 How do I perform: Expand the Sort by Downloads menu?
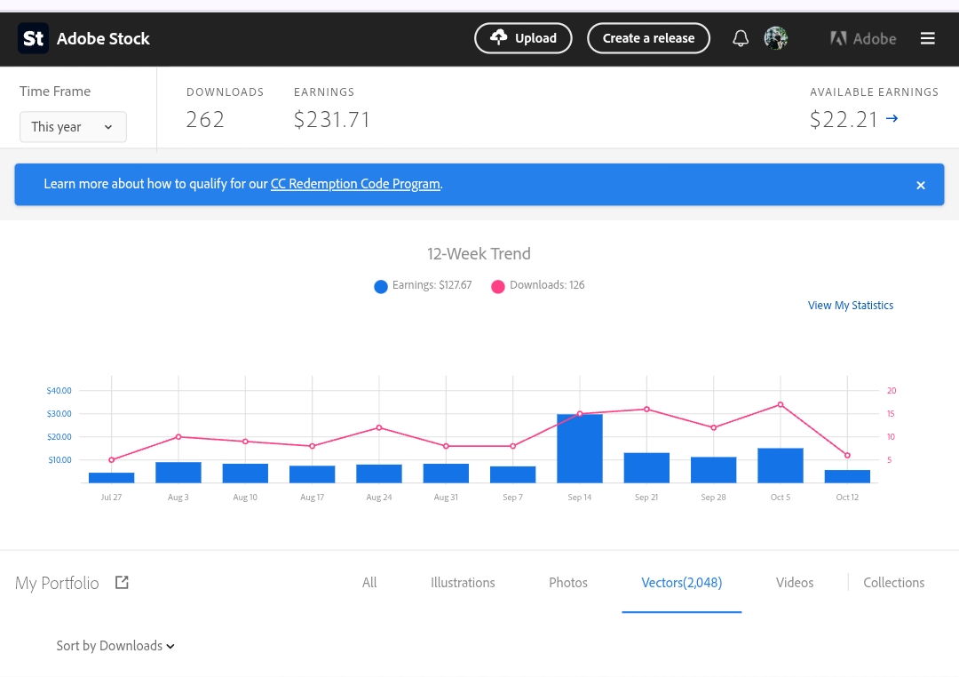pyautogui.click(x=115, y=646)
